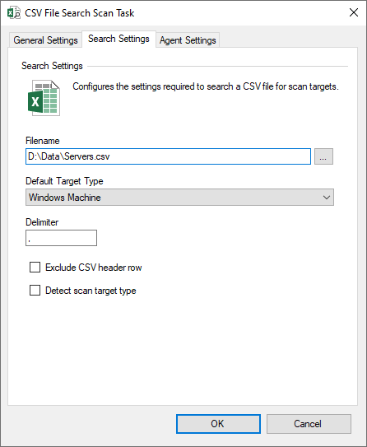Confirm the dialog with OK
Screen dimensions: 367x447
click(x=218, y=424)
